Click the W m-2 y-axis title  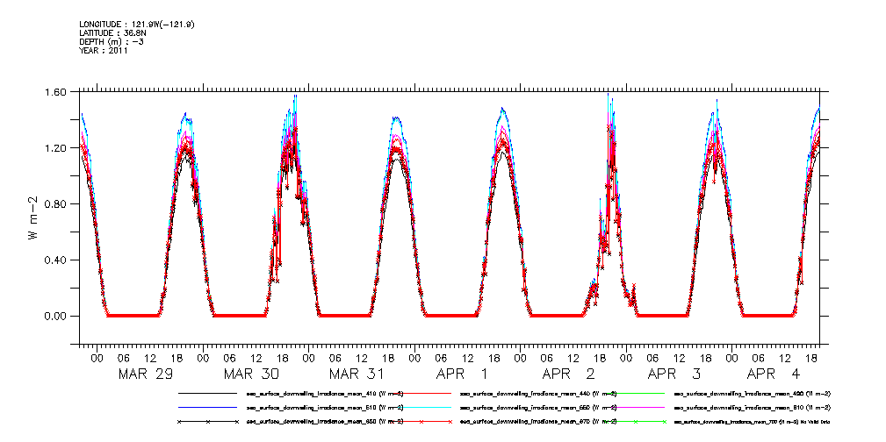pos(32,217)
